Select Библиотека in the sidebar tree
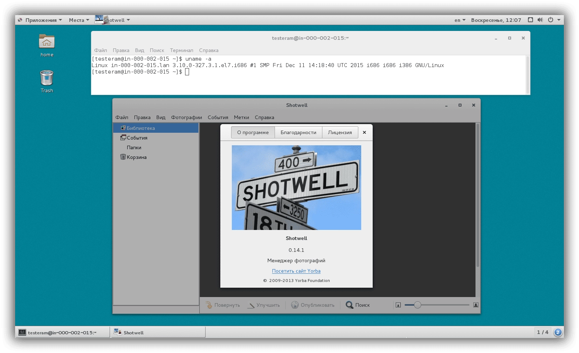579x353 pixels. click(156, 128)
